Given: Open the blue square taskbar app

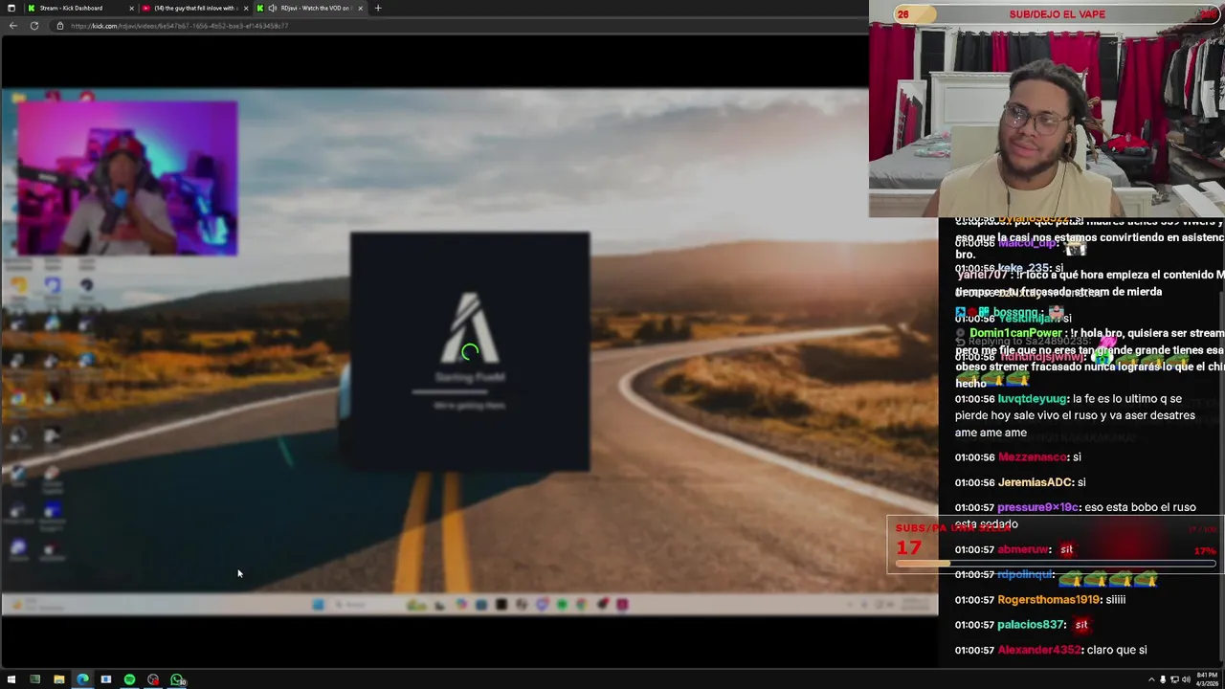Looking at the screenshot, I should click(106, 679).
